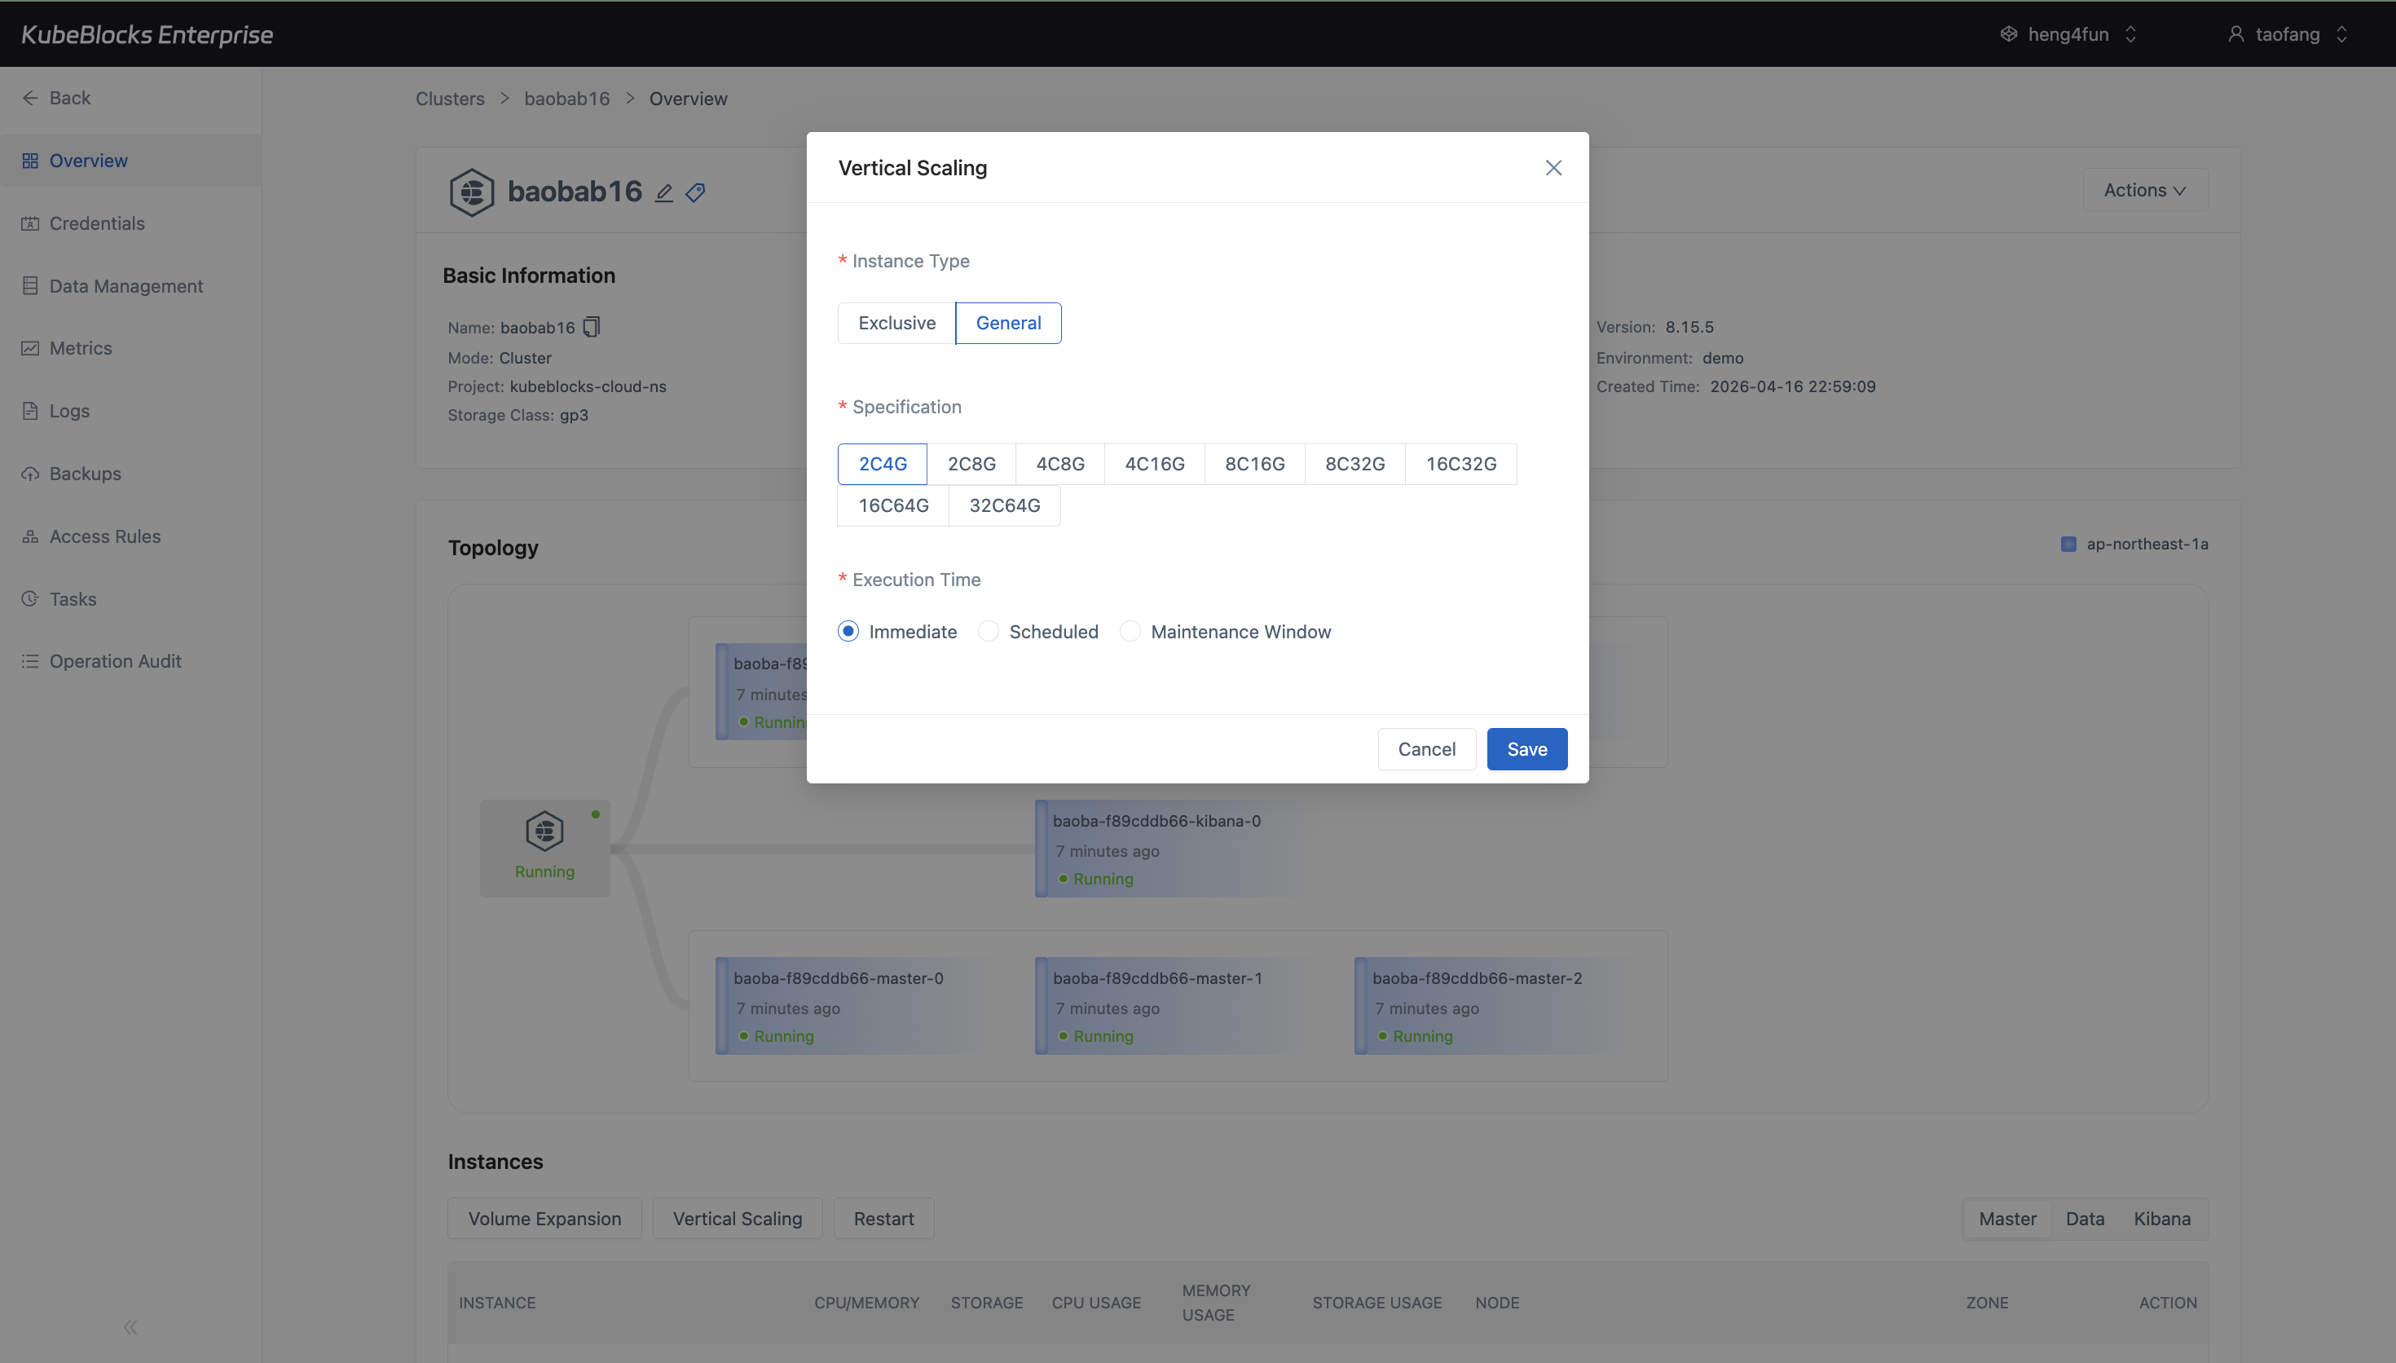Select the baoba-f89cddb66-master-2 topology node
Screen dimensions: 2396x1363
tap(1490, 1006)
